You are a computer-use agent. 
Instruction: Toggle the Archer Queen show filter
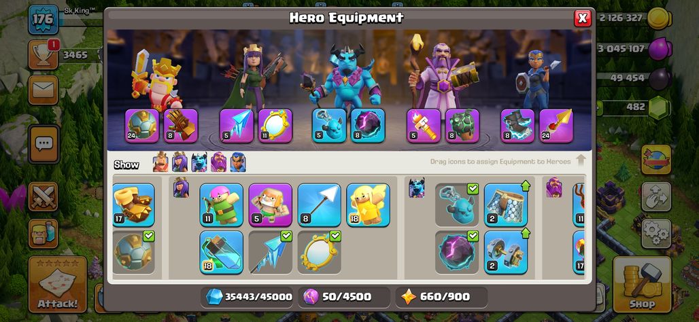pos(180,162)
